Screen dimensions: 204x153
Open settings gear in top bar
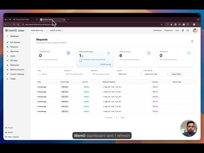(x=183, y=30)
